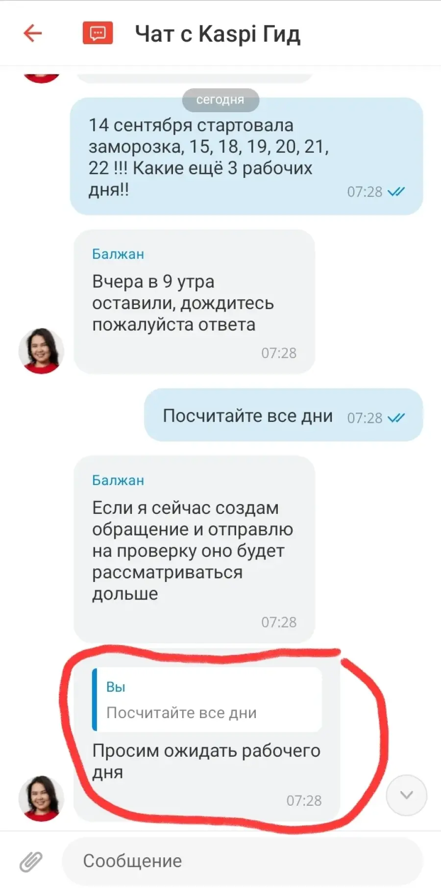
Task: Tap the quoted 'Посчитайте все дни' reply block
Action: pos(207,699)
